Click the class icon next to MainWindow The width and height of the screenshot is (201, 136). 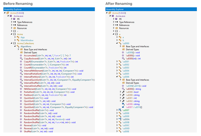pyautogui.click(x=18, y=40)
